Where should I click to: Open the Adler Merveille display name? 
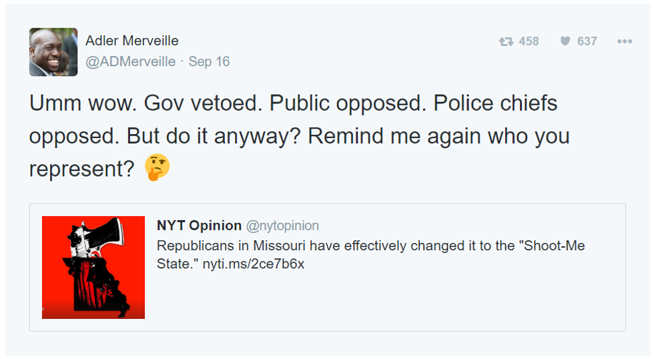(132, 41)
